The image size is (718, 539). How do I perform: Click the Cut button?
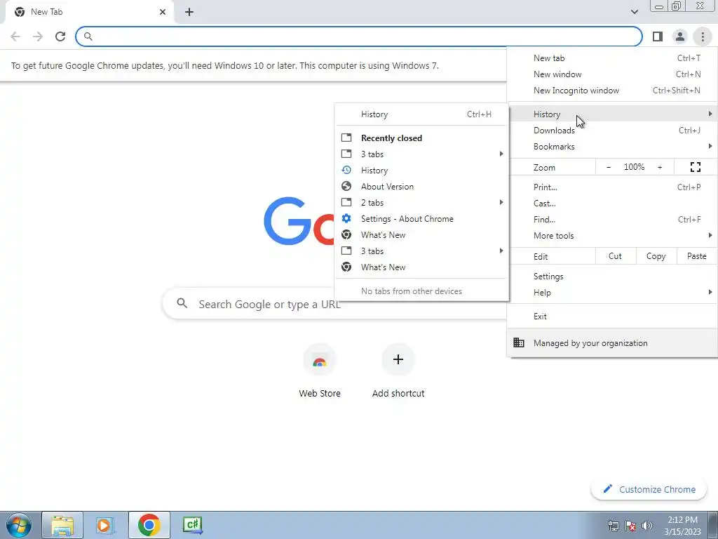pos(616,256)
